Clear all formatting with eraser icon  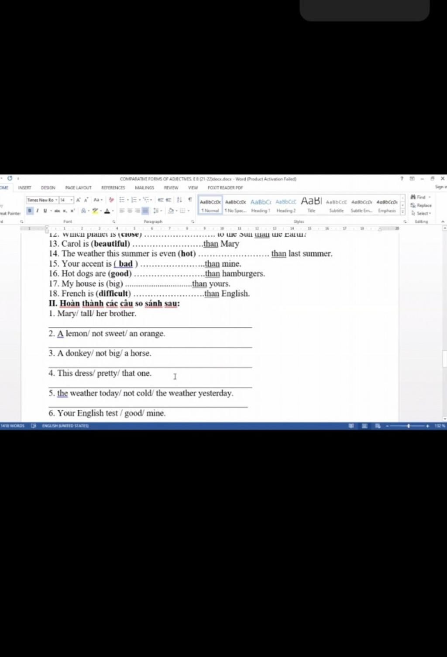click(111, 200)
